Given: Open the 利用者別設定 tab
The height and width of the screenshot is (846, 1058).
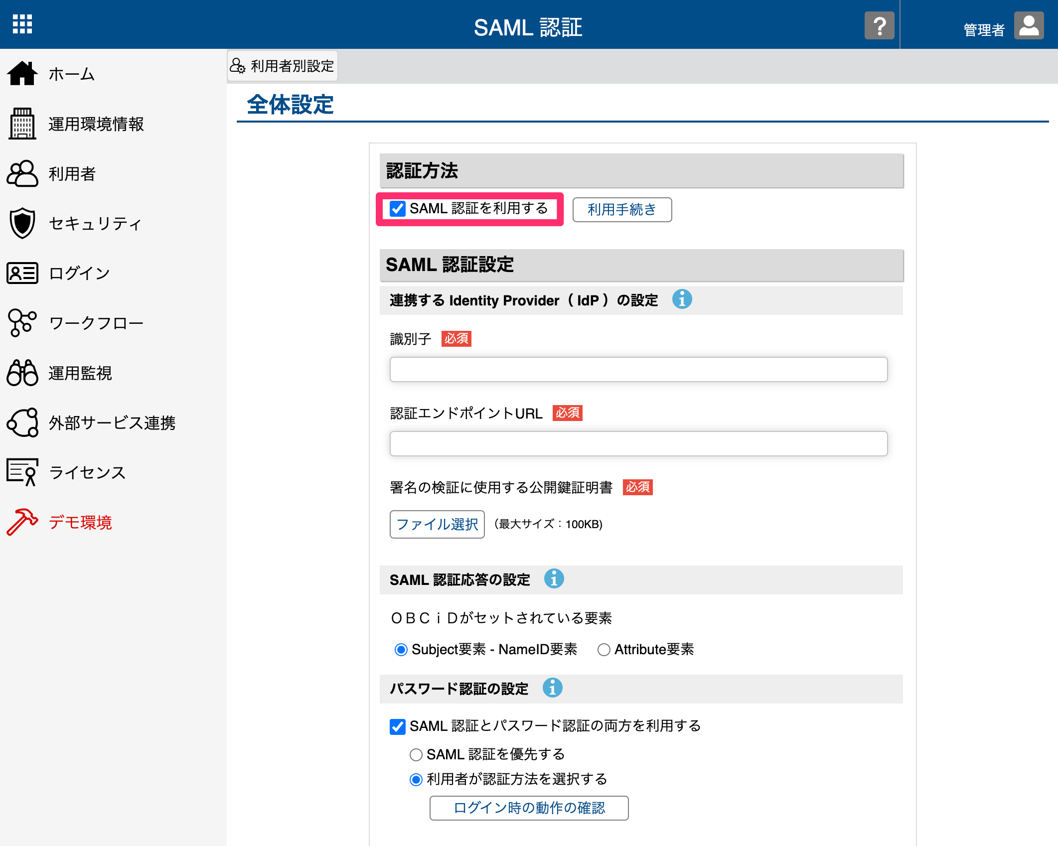Looking at the screenshot, I should pyautogui.click(x=282, y=66).
